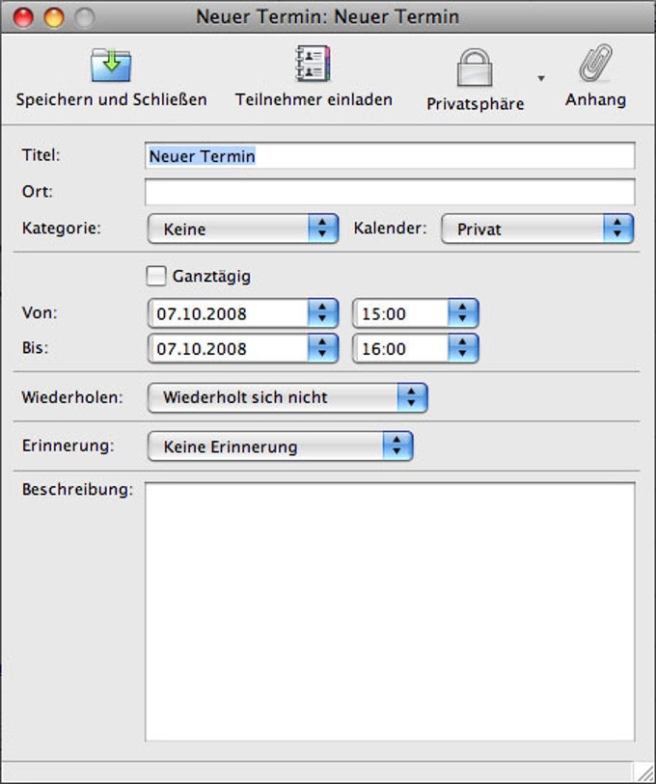The height and width of the screenshot is (784, 656).
Task: Click the Bis time stepper at 16:00
Action: pyautogui.click(x=463, y=348)
